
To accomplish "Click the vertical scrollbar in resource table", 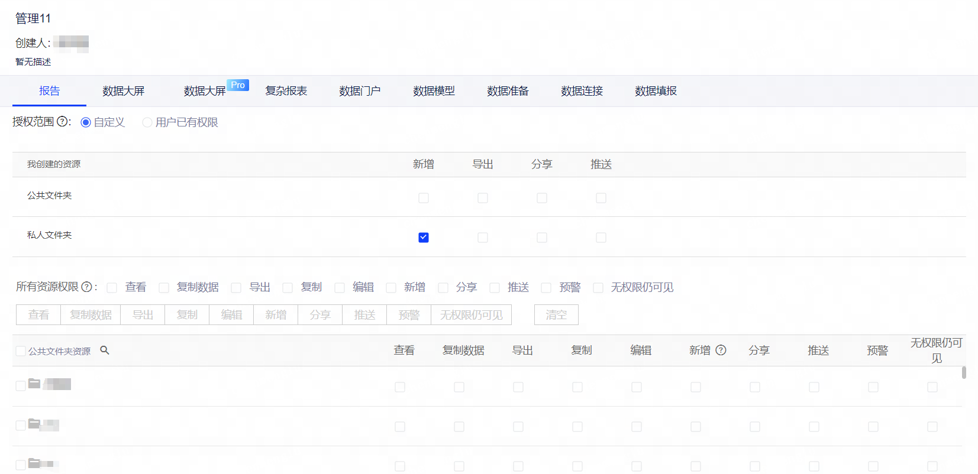I will pyautogui.click(x=964, y=373).
